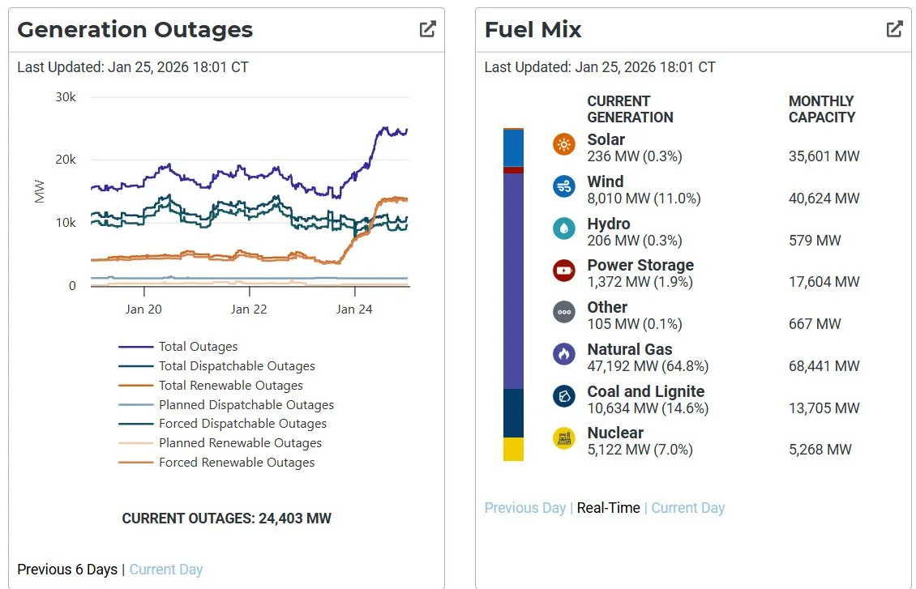Open the Current Day outages view
Image resolution: width=916 pixels, height=589 pixels.
tap(166, 570)
